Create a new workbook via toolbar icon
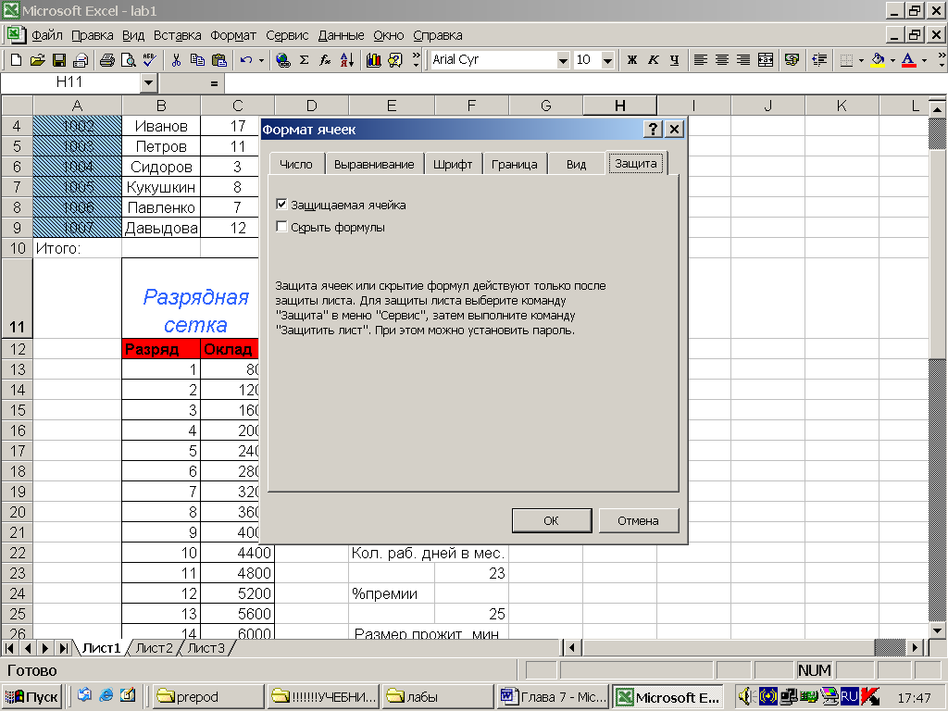The height and width of the screenshot is (711, 948). pos(17,60)
